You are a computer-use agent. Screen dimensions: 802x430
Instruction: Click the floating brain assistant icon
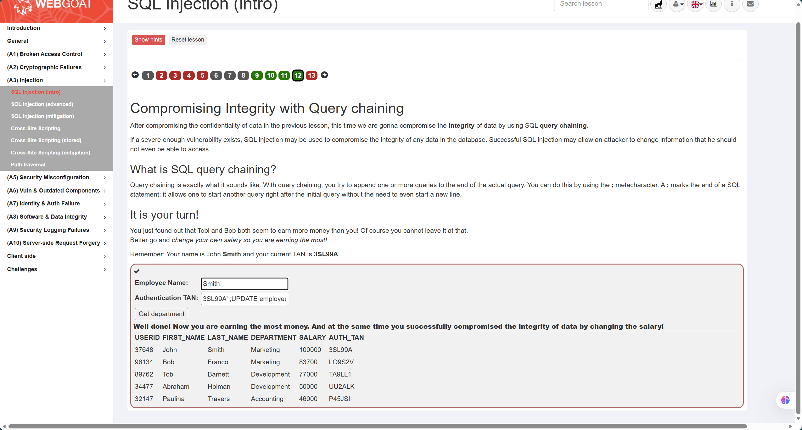tap(785, 400)
